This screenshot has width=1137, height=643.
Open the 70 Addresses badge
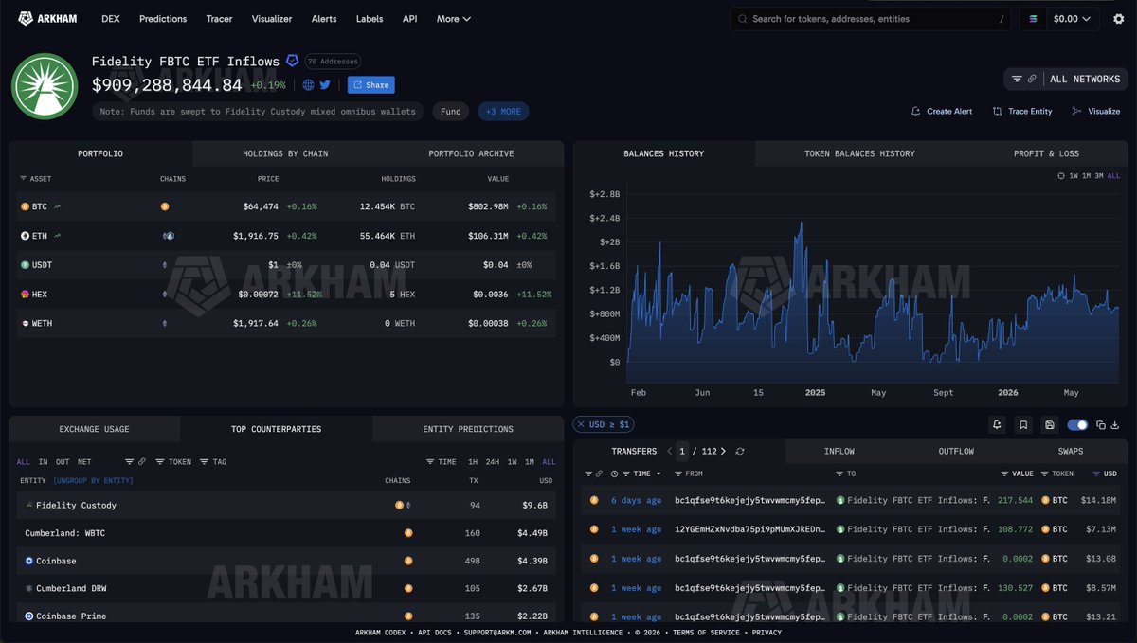tap(333, 62)
